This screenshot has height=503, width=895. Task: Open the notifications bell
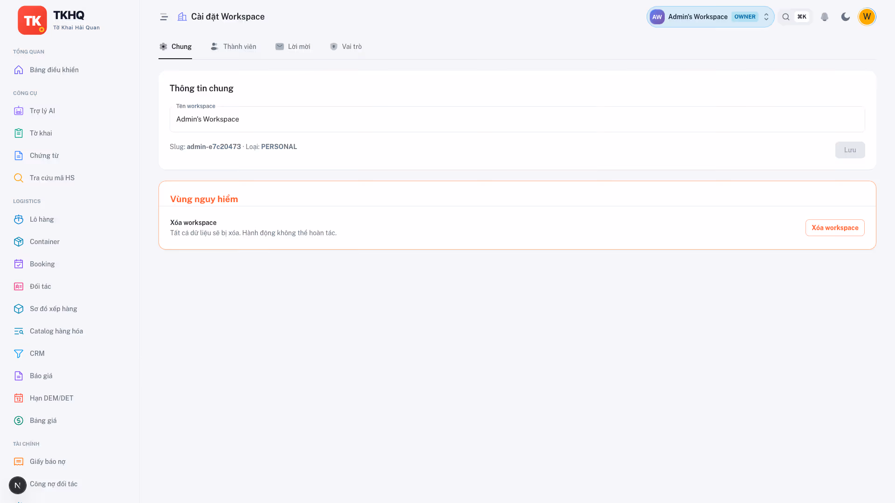825,17
